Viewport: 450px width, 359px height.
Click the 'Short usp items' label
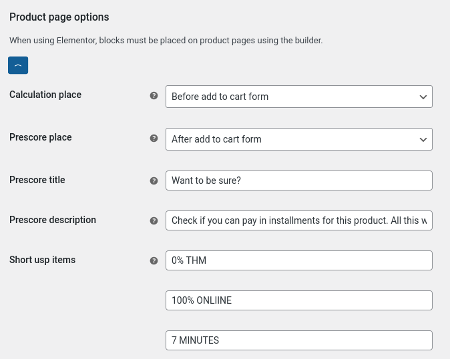tap(42, 260)
